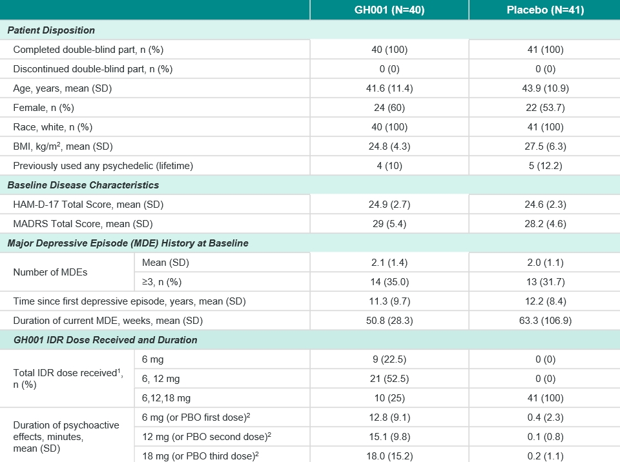The image size is (620, 462).
Task: Select the Completed double-blind part row label
Action: pos(92,50)
